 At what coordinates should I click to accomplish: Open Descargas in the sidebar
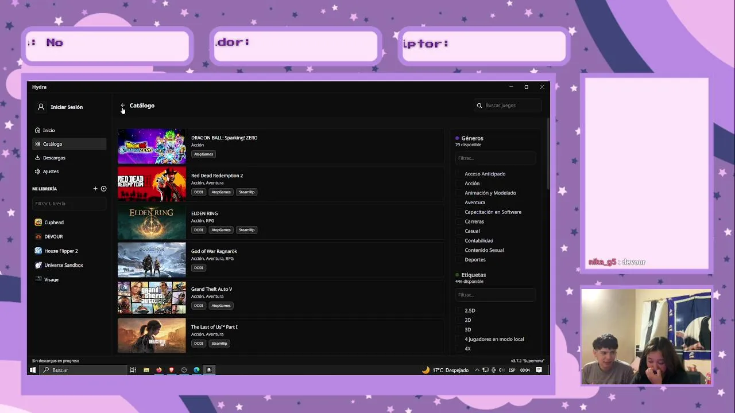(x=69, y=158)
